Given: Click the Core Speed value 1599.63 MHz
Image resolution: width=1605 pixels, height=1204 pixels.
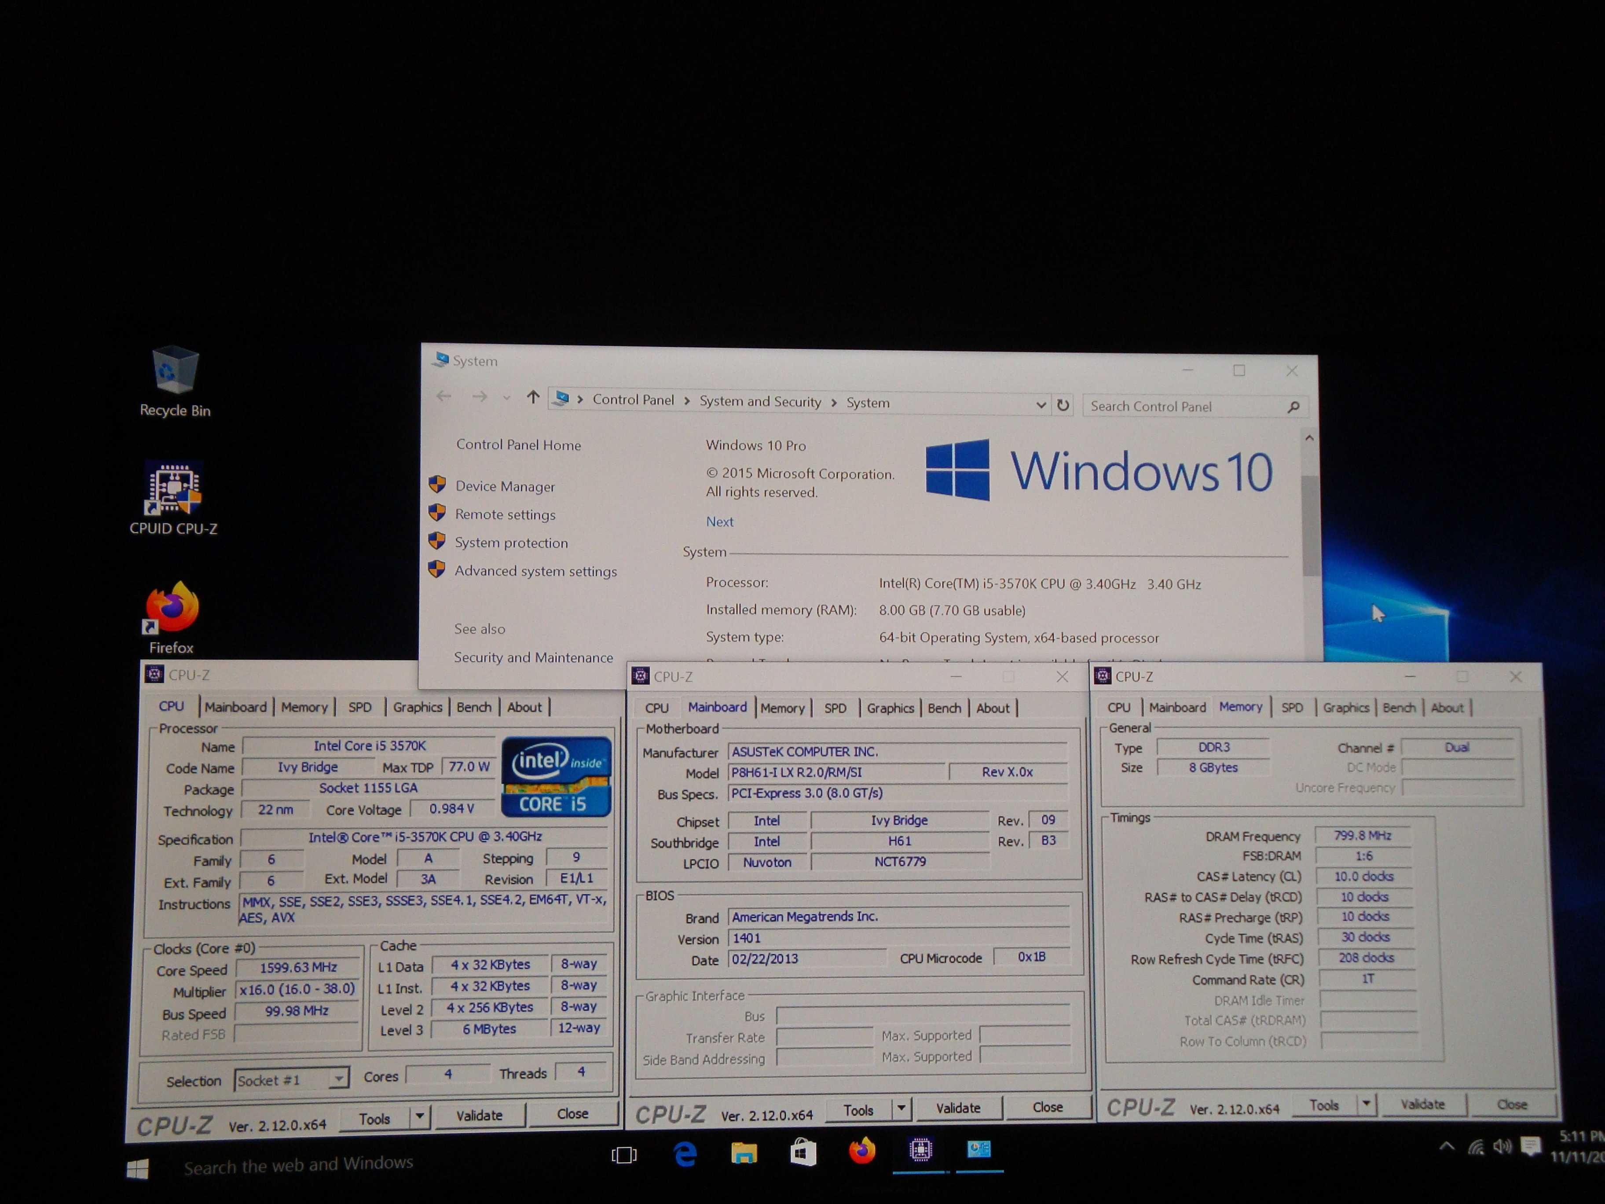Looking at the screenshot, I should click(x=298, y=967).
